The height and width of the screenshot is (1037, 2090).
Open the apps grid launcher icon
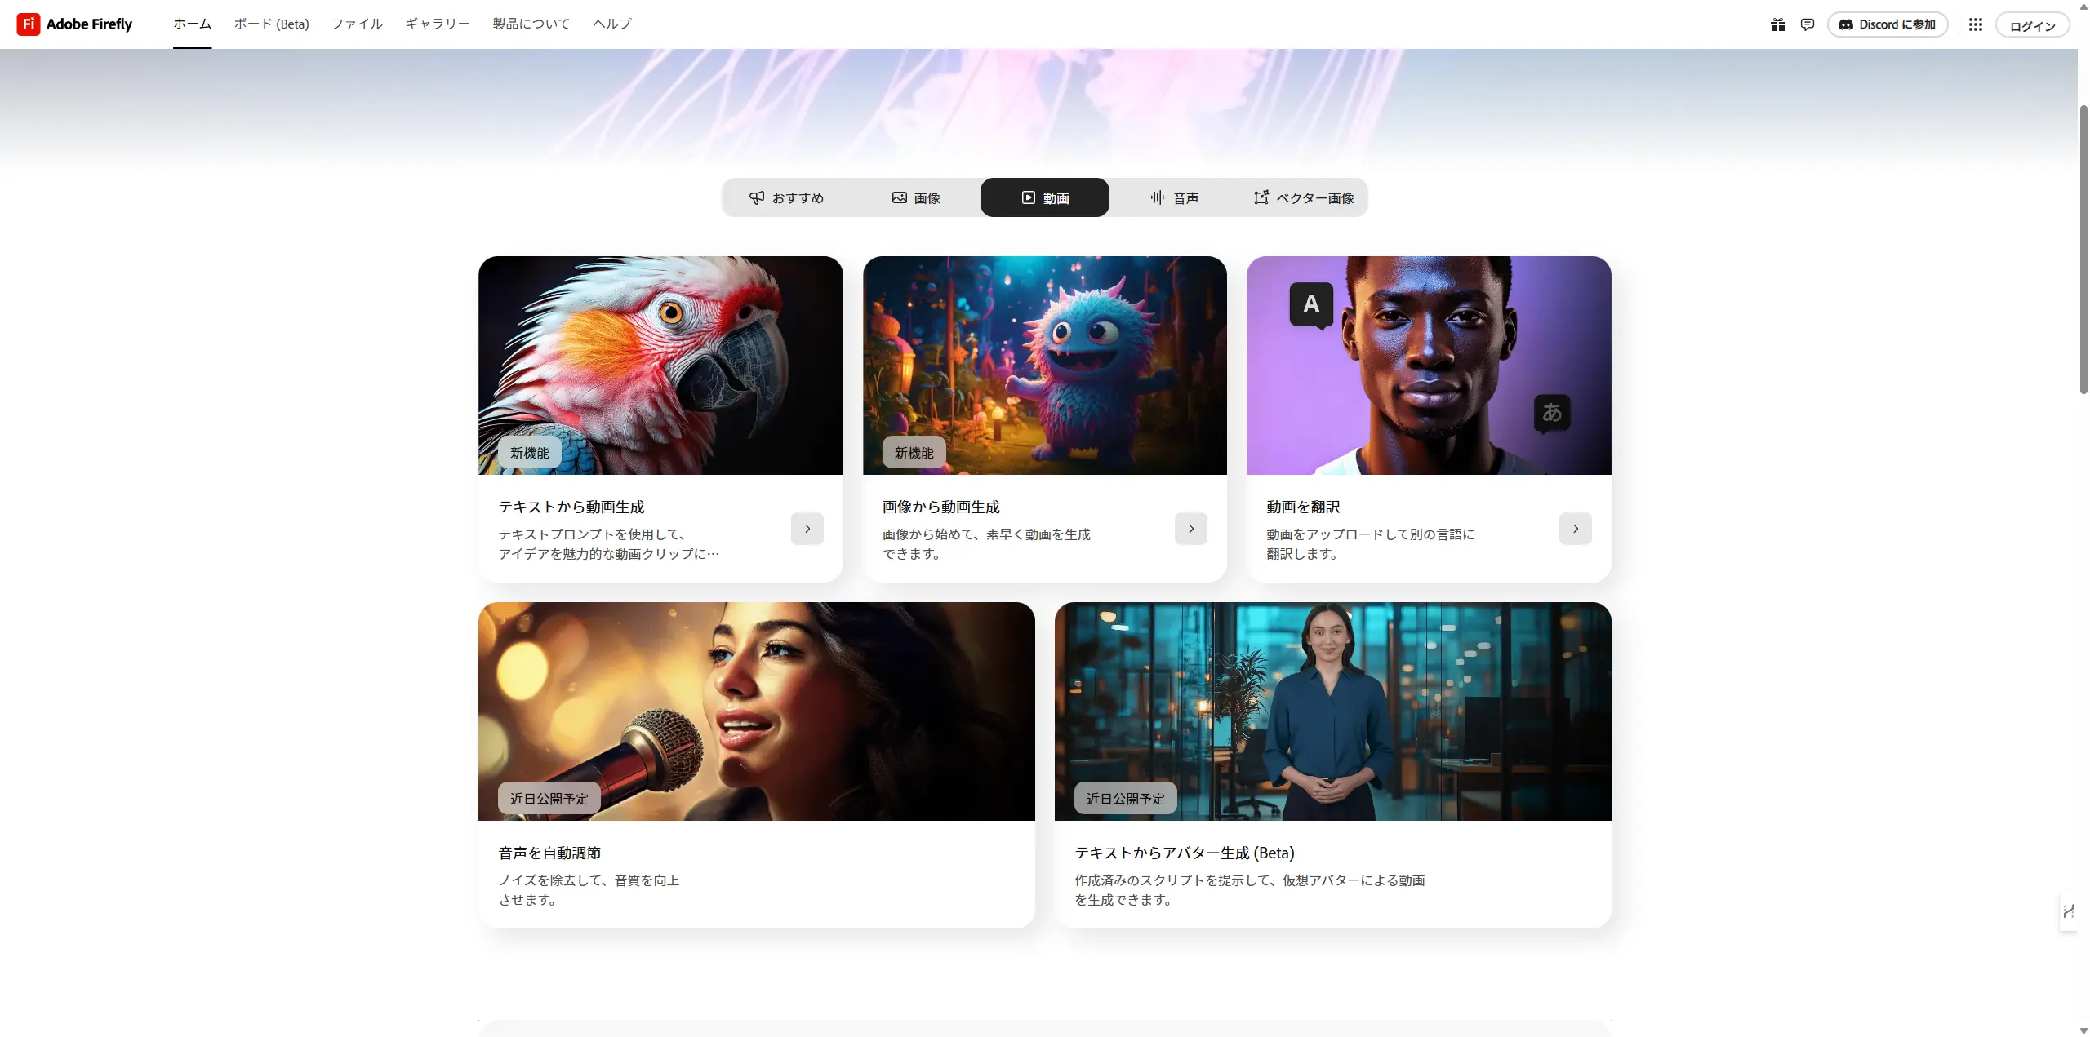1976,24
